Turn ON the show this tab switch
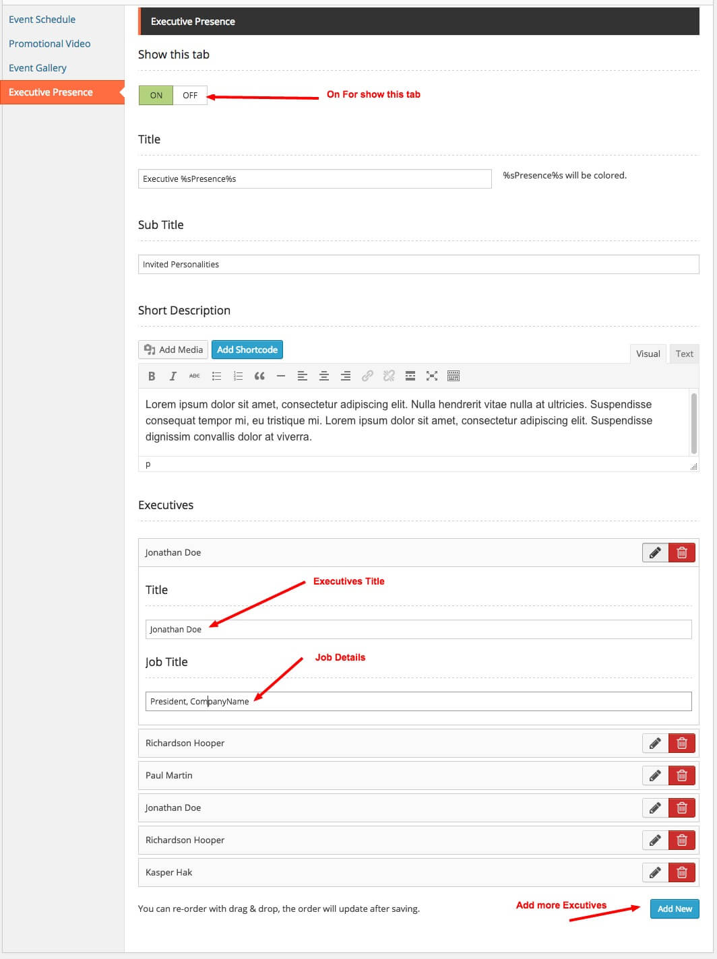 click(156, 96)
